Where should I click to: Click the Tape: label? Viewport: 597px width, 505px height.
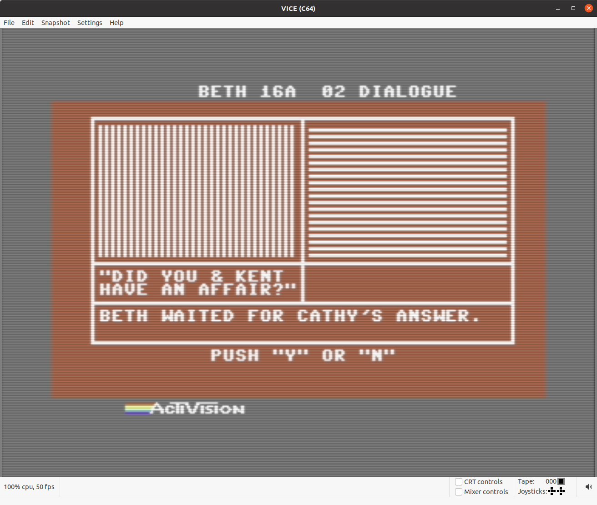click(x=526, y=481)
